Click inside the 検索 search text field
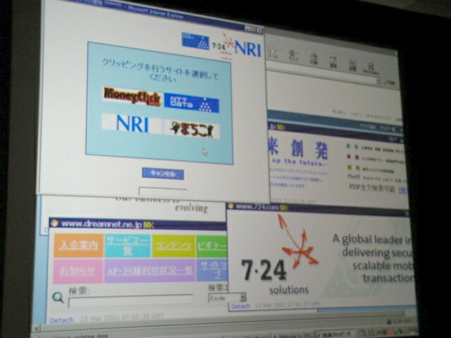The image size is (451, 338). click(x=129, y=300)
